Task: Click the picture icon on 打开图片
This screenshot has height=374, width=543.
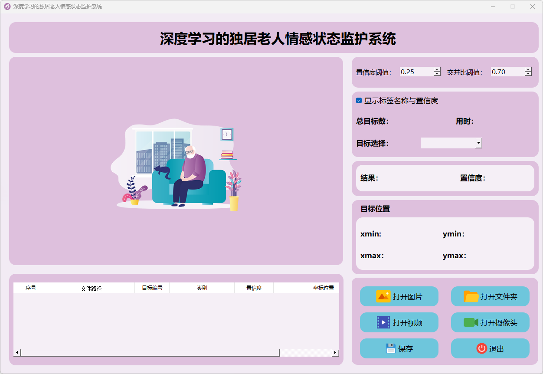Action: pos(383,297)
